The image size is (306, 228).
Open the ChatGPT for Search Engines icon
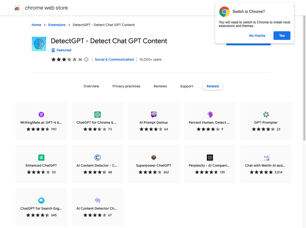pyautogui.click(x=41, y=200)
